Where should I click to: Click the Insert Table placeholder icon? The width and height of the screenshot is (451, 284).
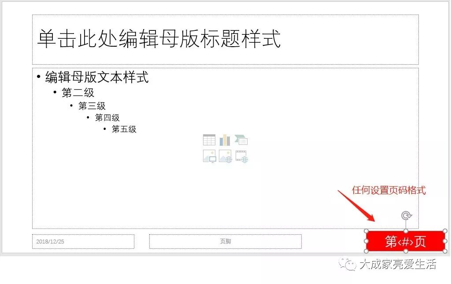pos(209,140)
